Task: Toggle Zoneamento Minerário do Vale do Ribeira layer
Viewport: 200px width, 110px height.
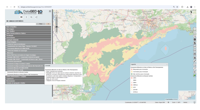Action: pyautogui.click(x=22, y=74)
